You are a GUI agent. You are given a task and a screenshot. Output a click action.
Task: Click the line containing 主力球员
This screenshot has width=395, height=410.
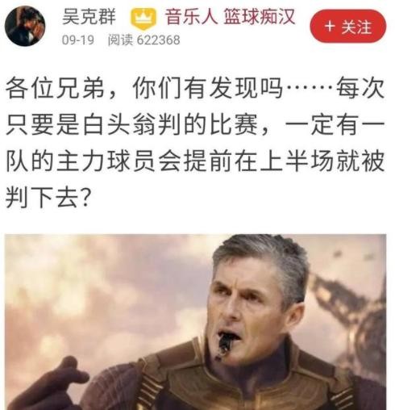tap(195, 161)
